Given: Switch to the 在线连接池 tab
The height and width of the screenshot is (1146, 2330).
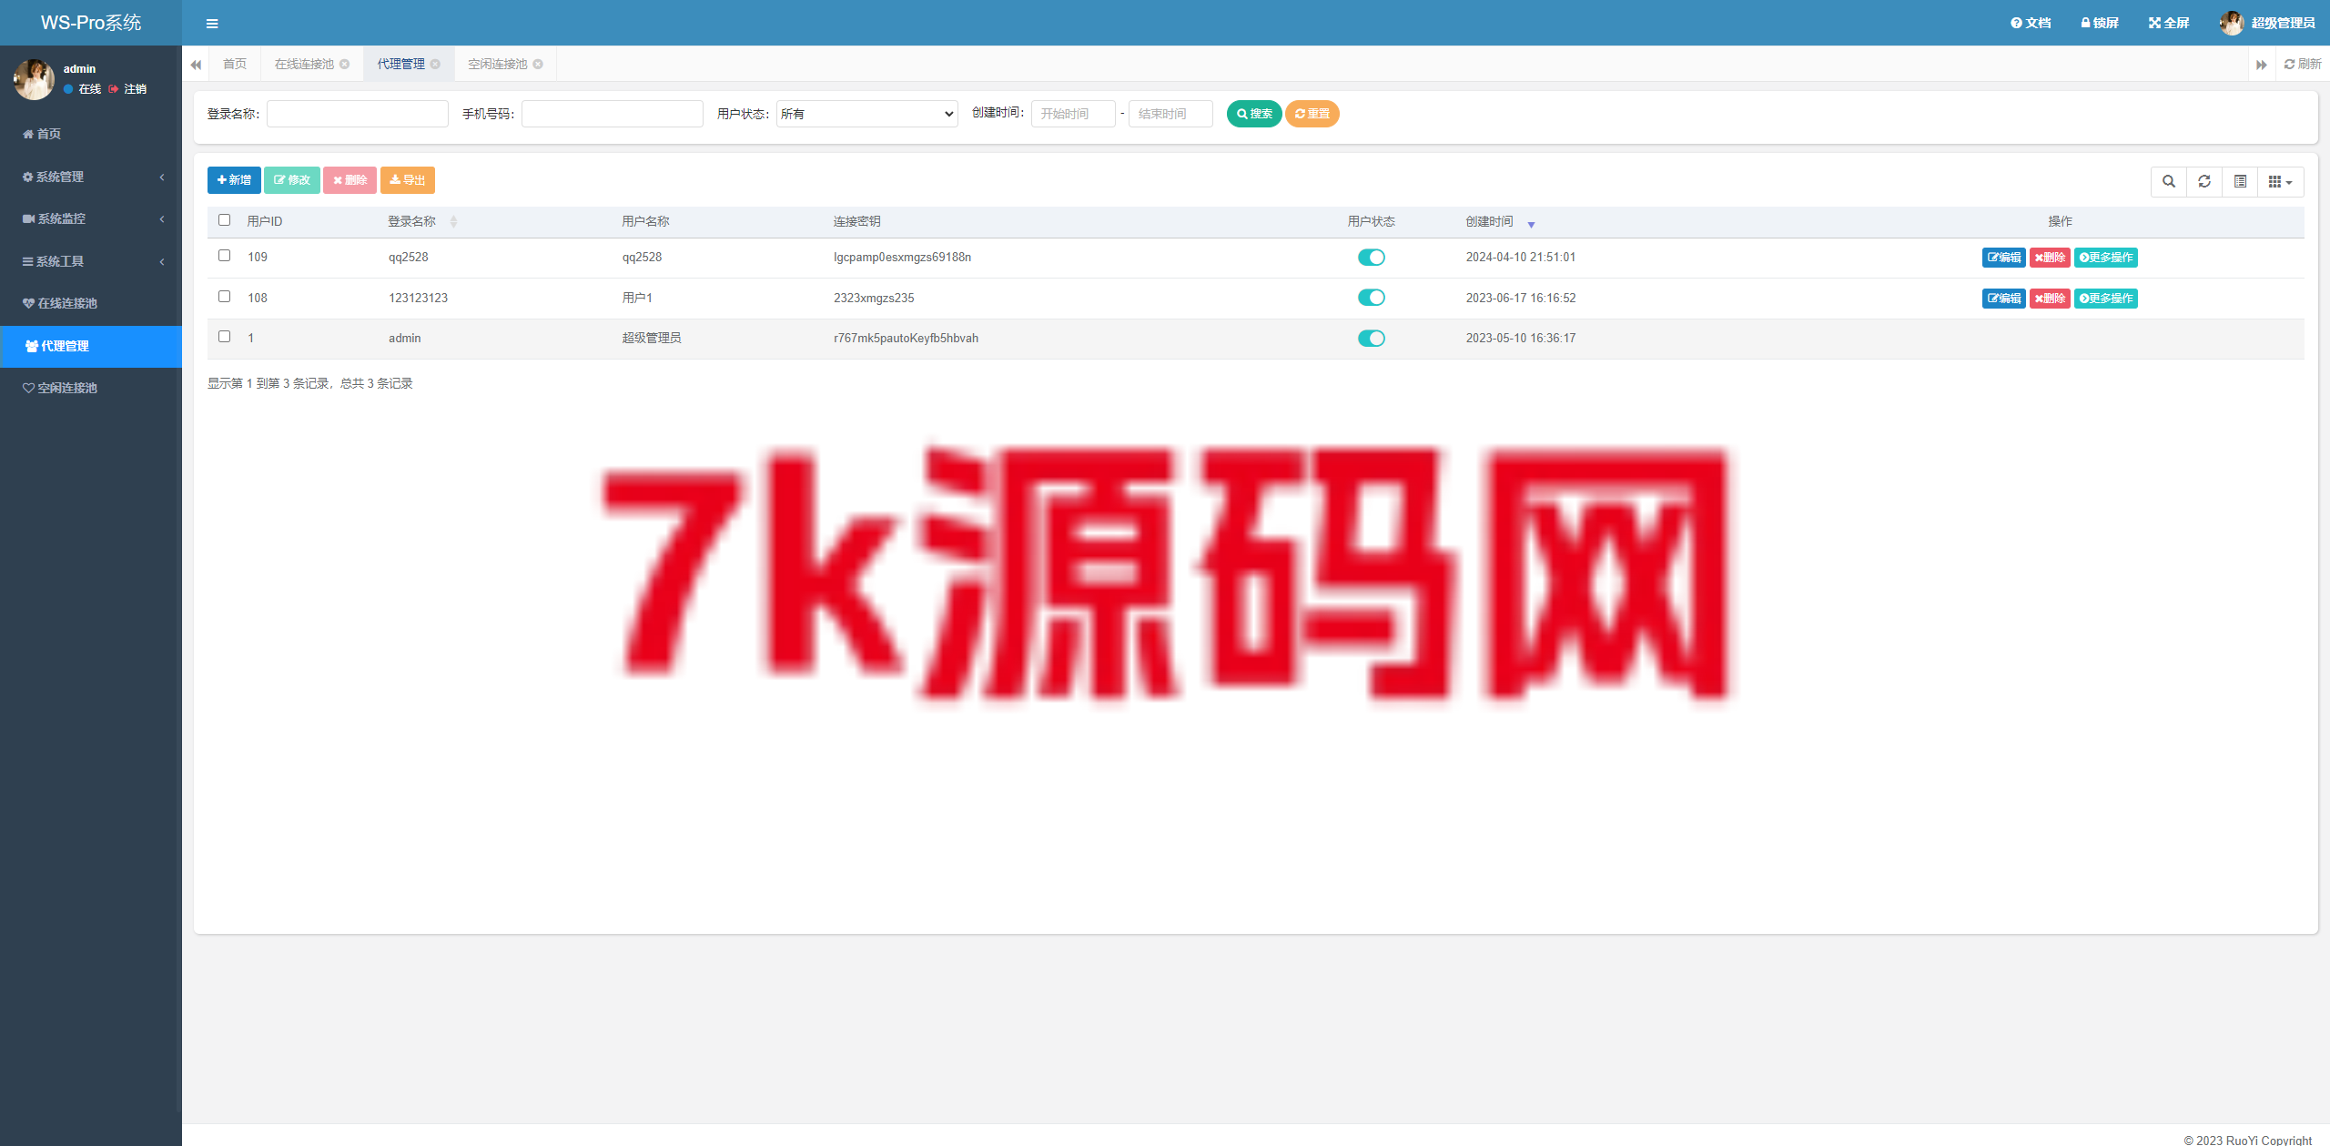Looking at the screenshot, I should coord(304,64).
